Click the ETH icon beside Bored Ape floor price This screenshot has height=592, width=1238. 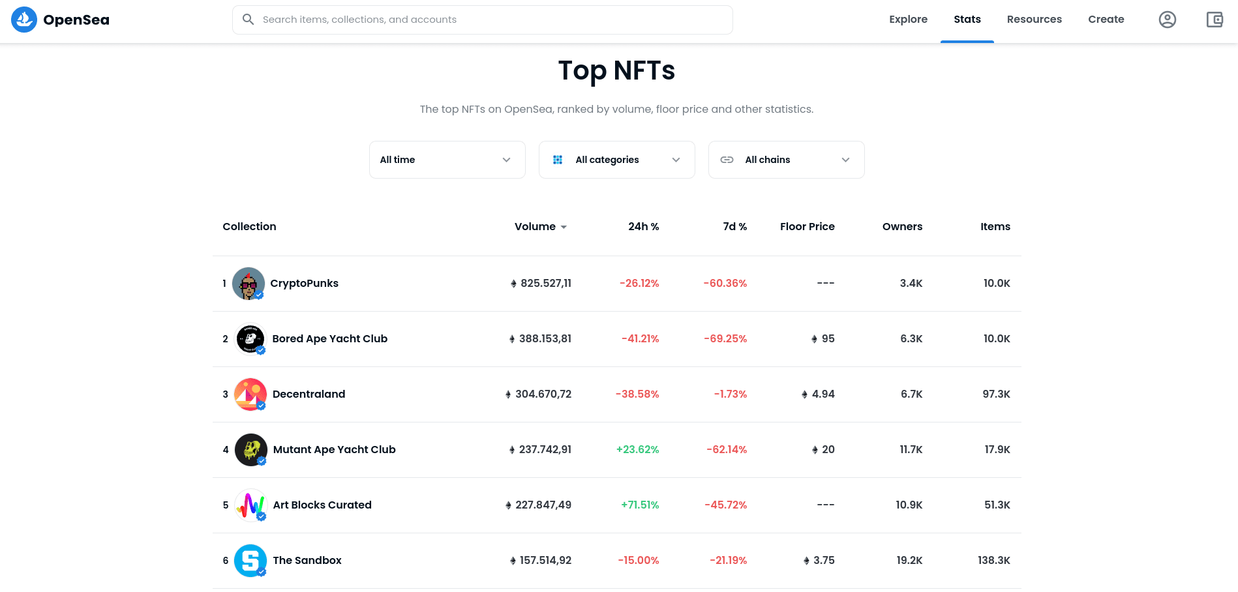(814, 339)
